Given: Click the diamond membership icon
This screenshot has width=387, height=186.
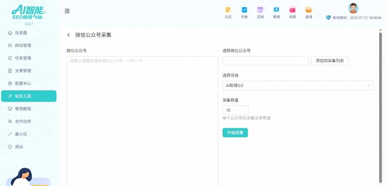Looking at the screenshot, I should 328,18.
